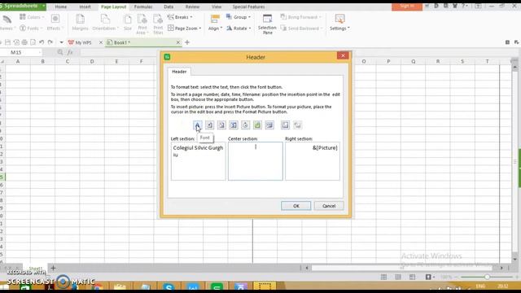
Task: Click the green file name icon
Action: 257,125
